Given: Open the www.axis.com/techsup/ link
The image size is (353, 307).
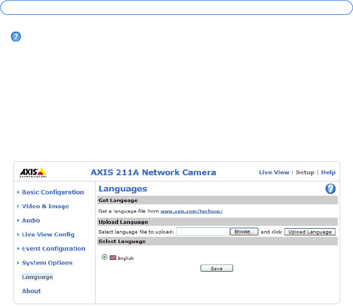Looking at the screenshot, I should click(191, 211).
